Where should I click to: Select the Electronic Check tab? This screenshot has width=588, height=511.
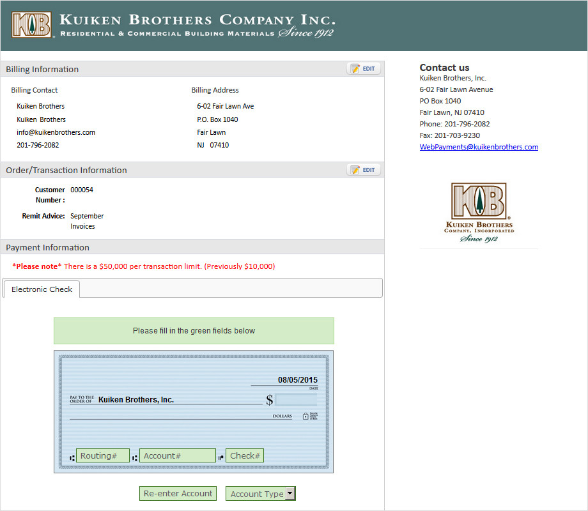[x=42, y=289]
